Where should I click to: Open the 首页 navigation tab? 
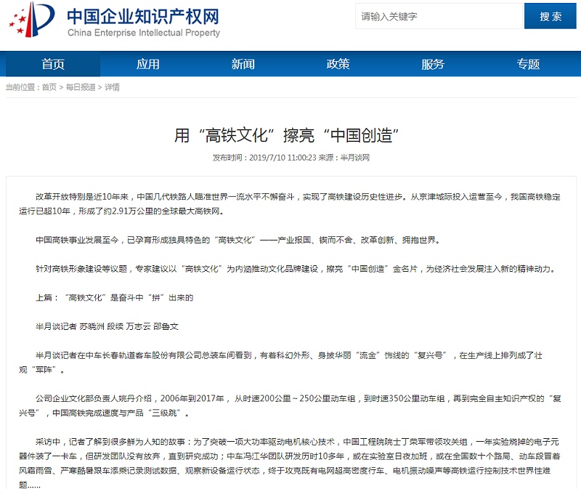point(53,64)
